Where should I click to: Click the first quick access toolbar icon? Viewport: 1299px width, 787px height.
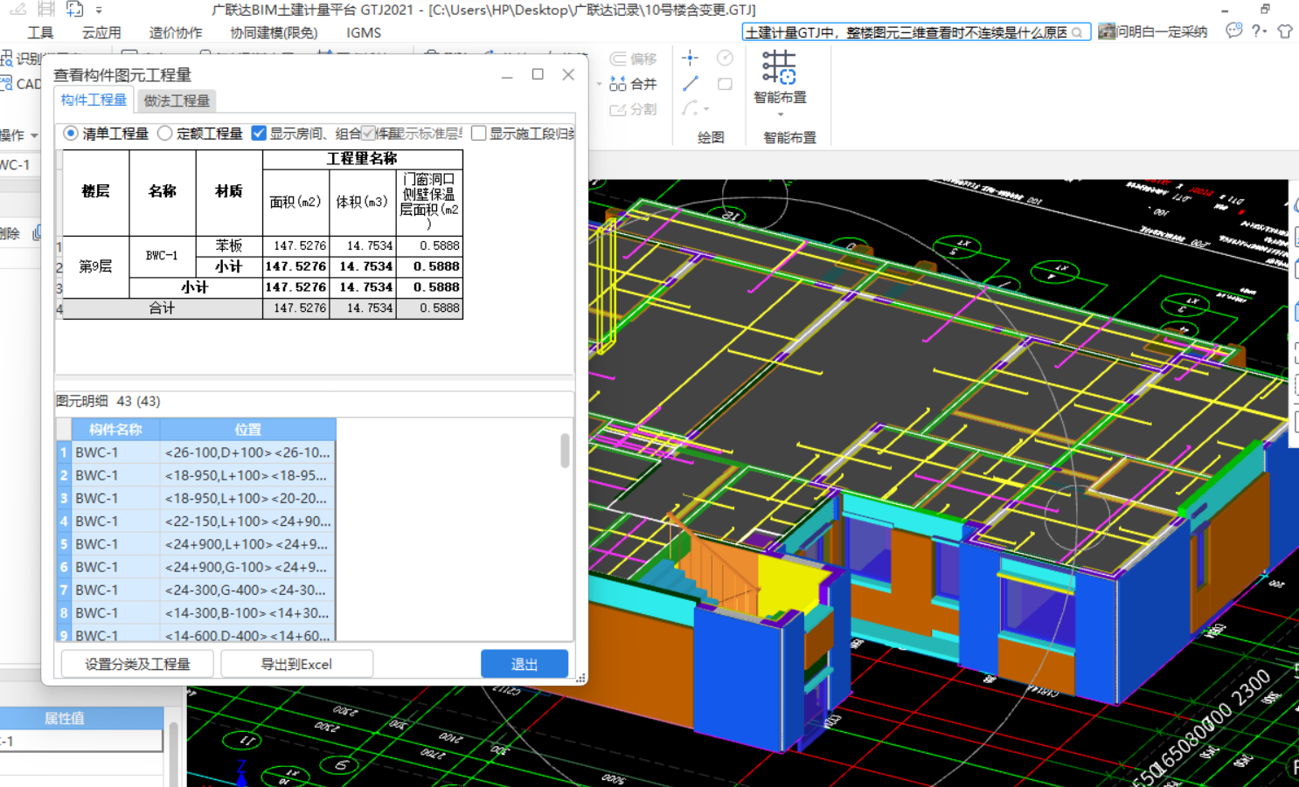click(17, 10)
